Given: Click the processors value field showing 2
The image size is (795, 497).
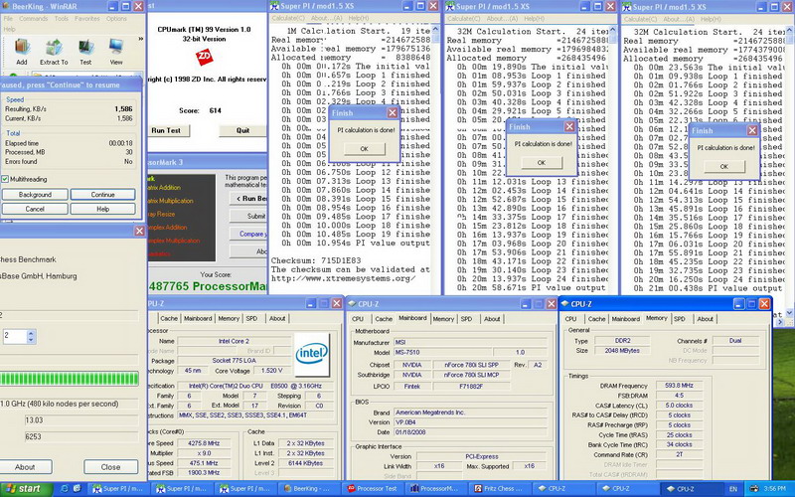Looking at the screenshot, I should click(x=14, y=336).
